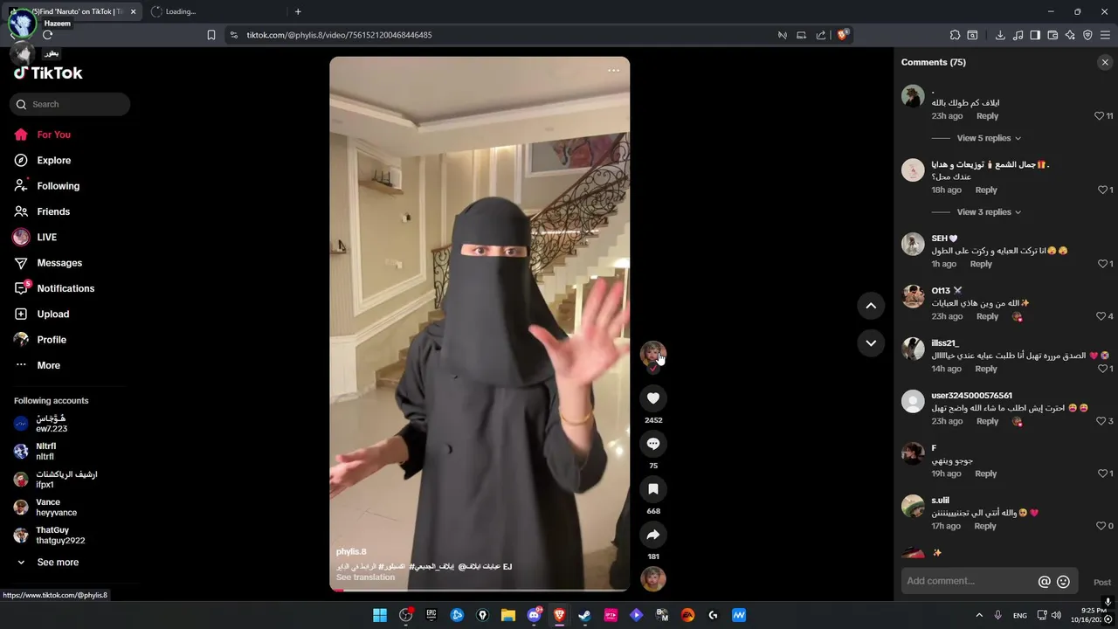Image resolution: width=1118 pixels, height=629 pixels.
Task: Click the TikTok search box
Action: point(70,104)
